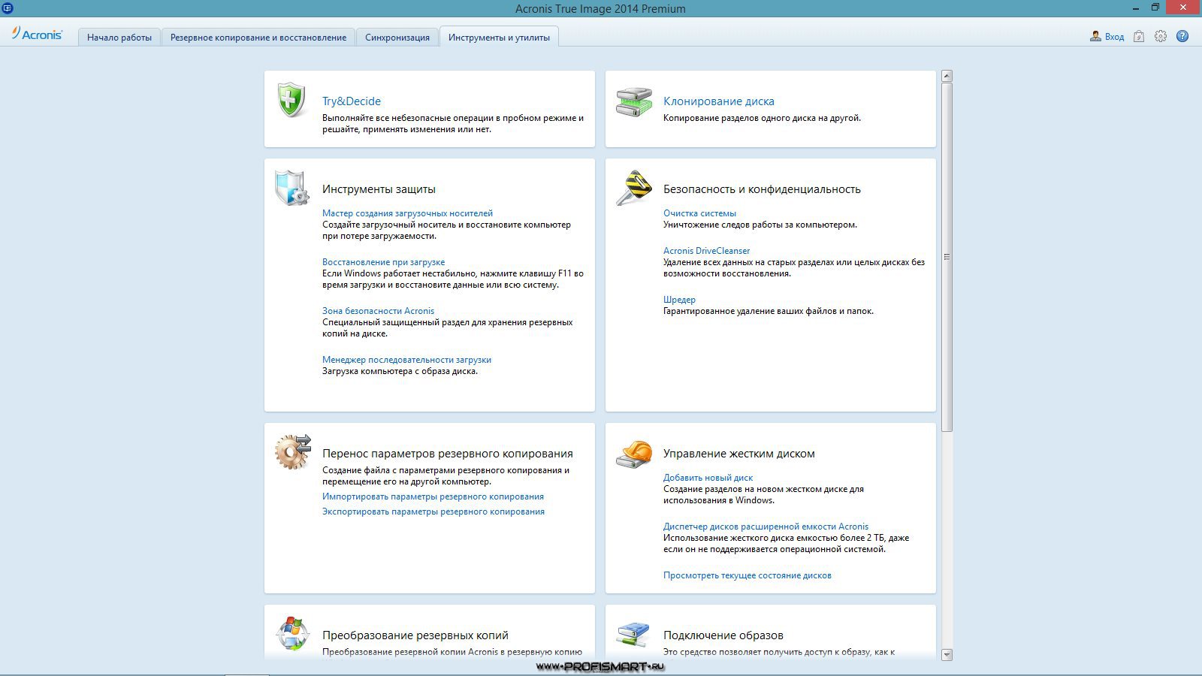This screenshot has height=676, width=1202.
Task: Open the Начало работы tab
Action: pyautogui.click(x=119, y=37)
